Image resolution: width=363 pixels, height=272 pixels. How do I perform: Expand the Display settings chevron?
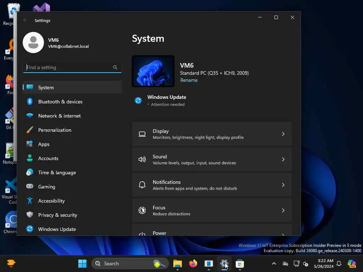pyautogui.click(x=283, y=134)
